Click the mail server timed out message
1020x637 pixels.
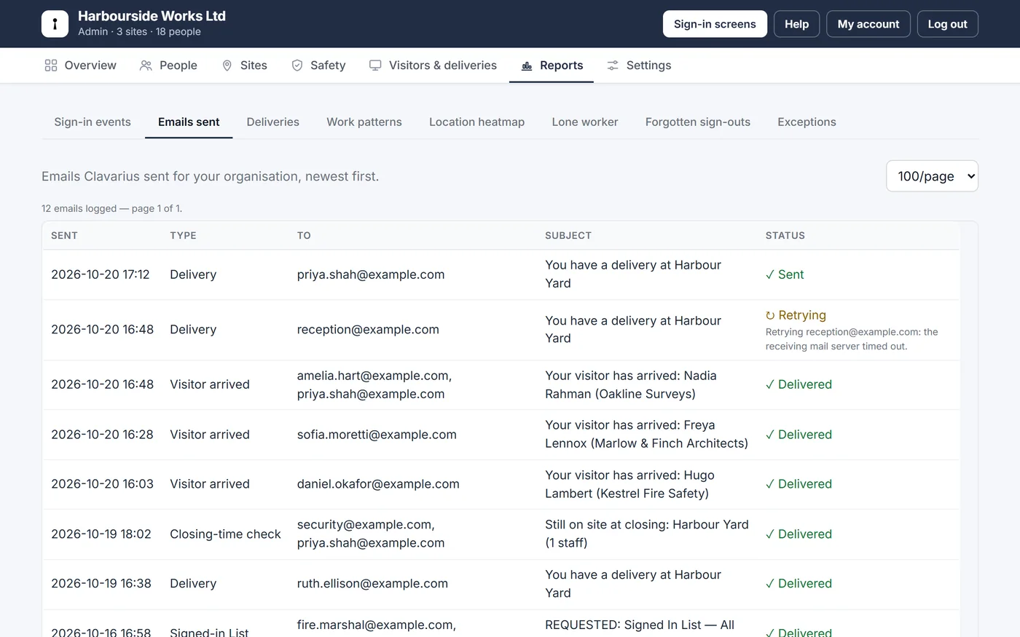852,339
